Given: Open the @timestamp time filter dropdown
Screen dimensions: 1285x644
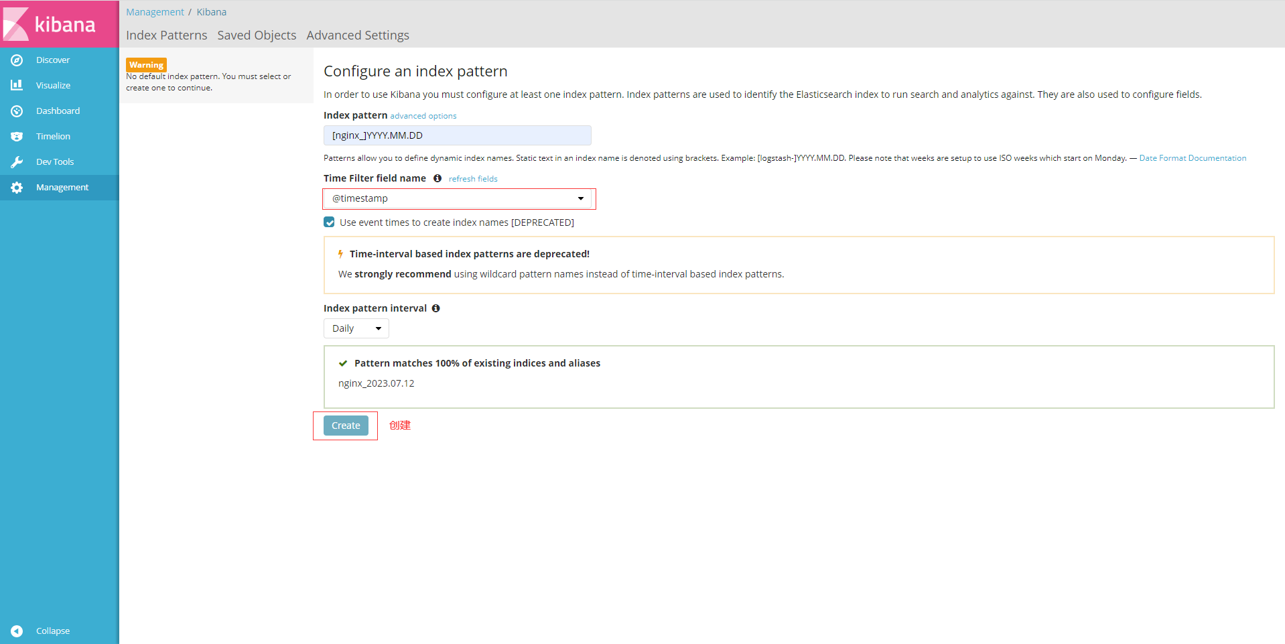Looking at the screenshot, I should pos(459,198).
